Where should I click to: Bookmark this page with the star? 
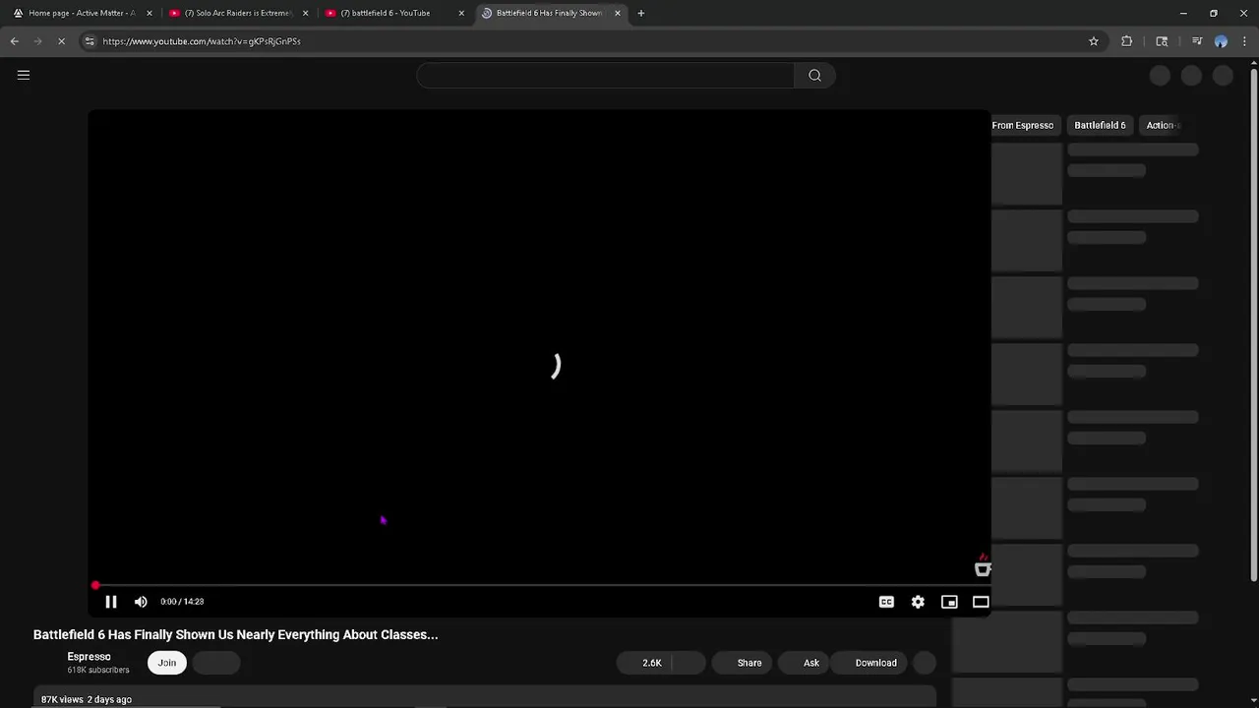1093,41
